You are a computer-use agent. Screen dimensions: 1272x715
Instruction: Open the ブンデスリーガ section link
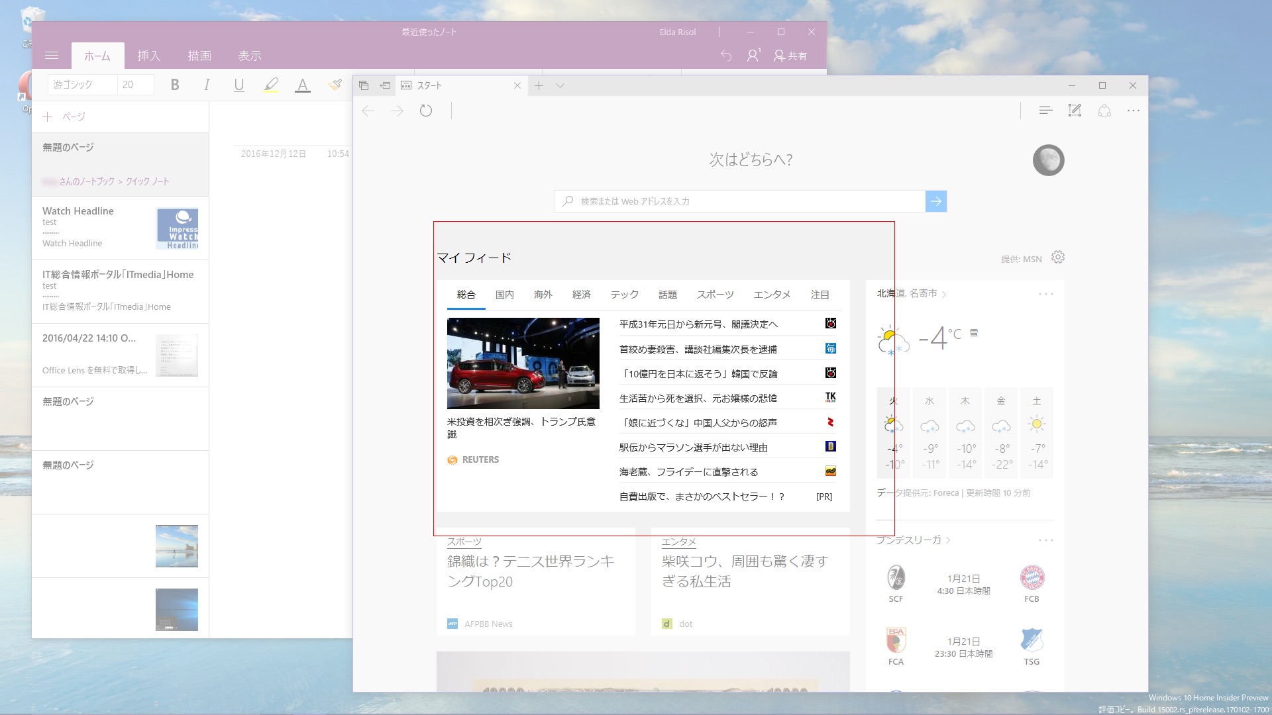pos(912,540)
